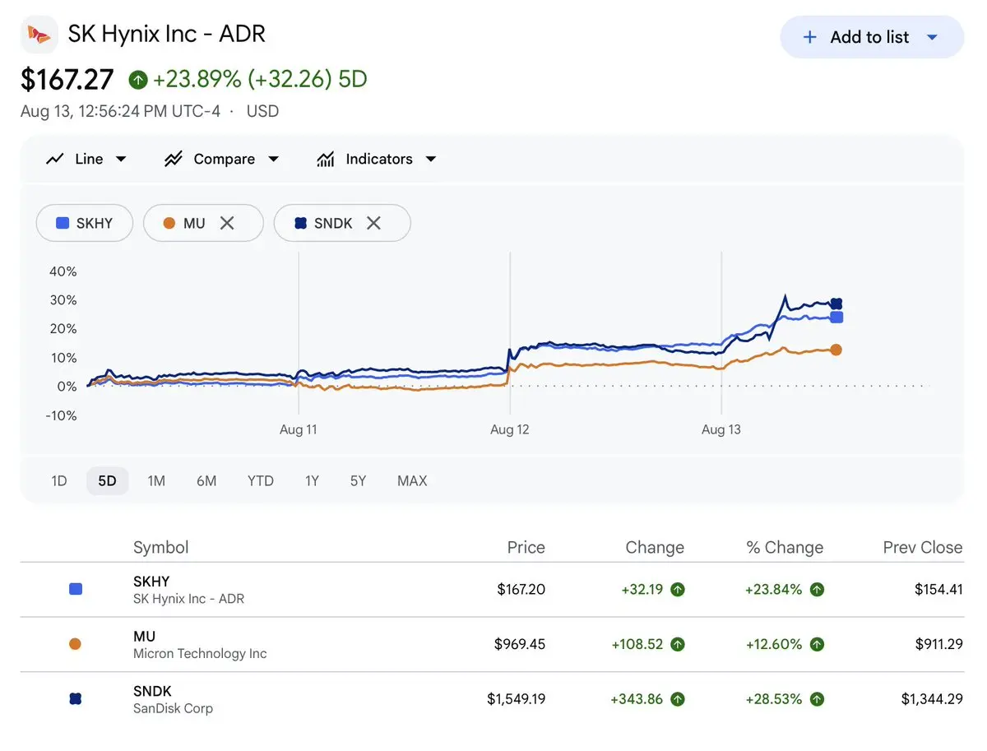The height and width of the screenshot is (751, 987).
Task: Click the blue square icon in SKHY row
Action: pyautogui.click(x=76, y=589)
